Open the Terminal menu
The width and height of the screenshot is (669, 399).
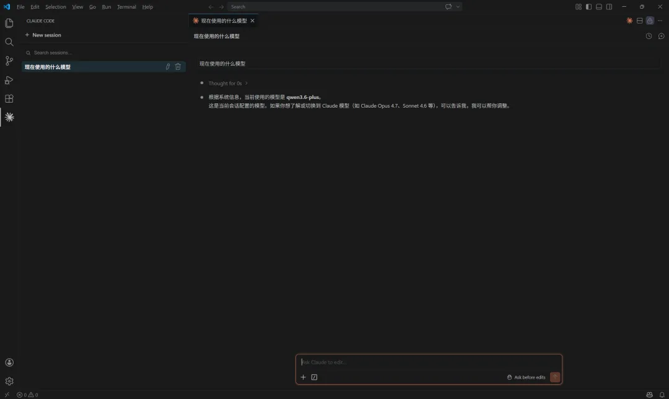pyautogui.click(x=127, y=7)
